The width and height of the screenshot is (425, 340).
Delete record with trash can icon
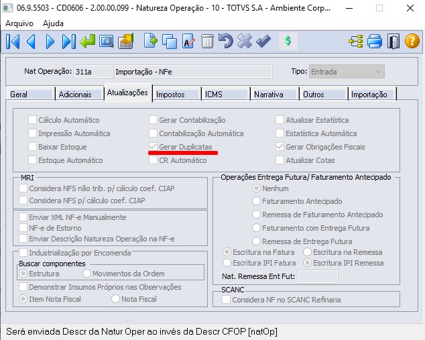point(207,42)
